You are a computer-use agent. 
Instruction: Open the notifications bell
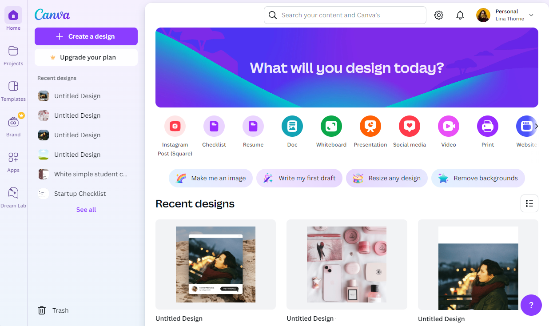pyautogui.click(x=460, y=15)
